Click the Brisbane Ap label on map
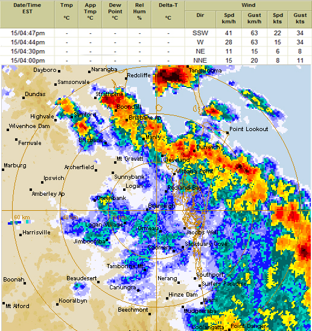 coord(145,118)
